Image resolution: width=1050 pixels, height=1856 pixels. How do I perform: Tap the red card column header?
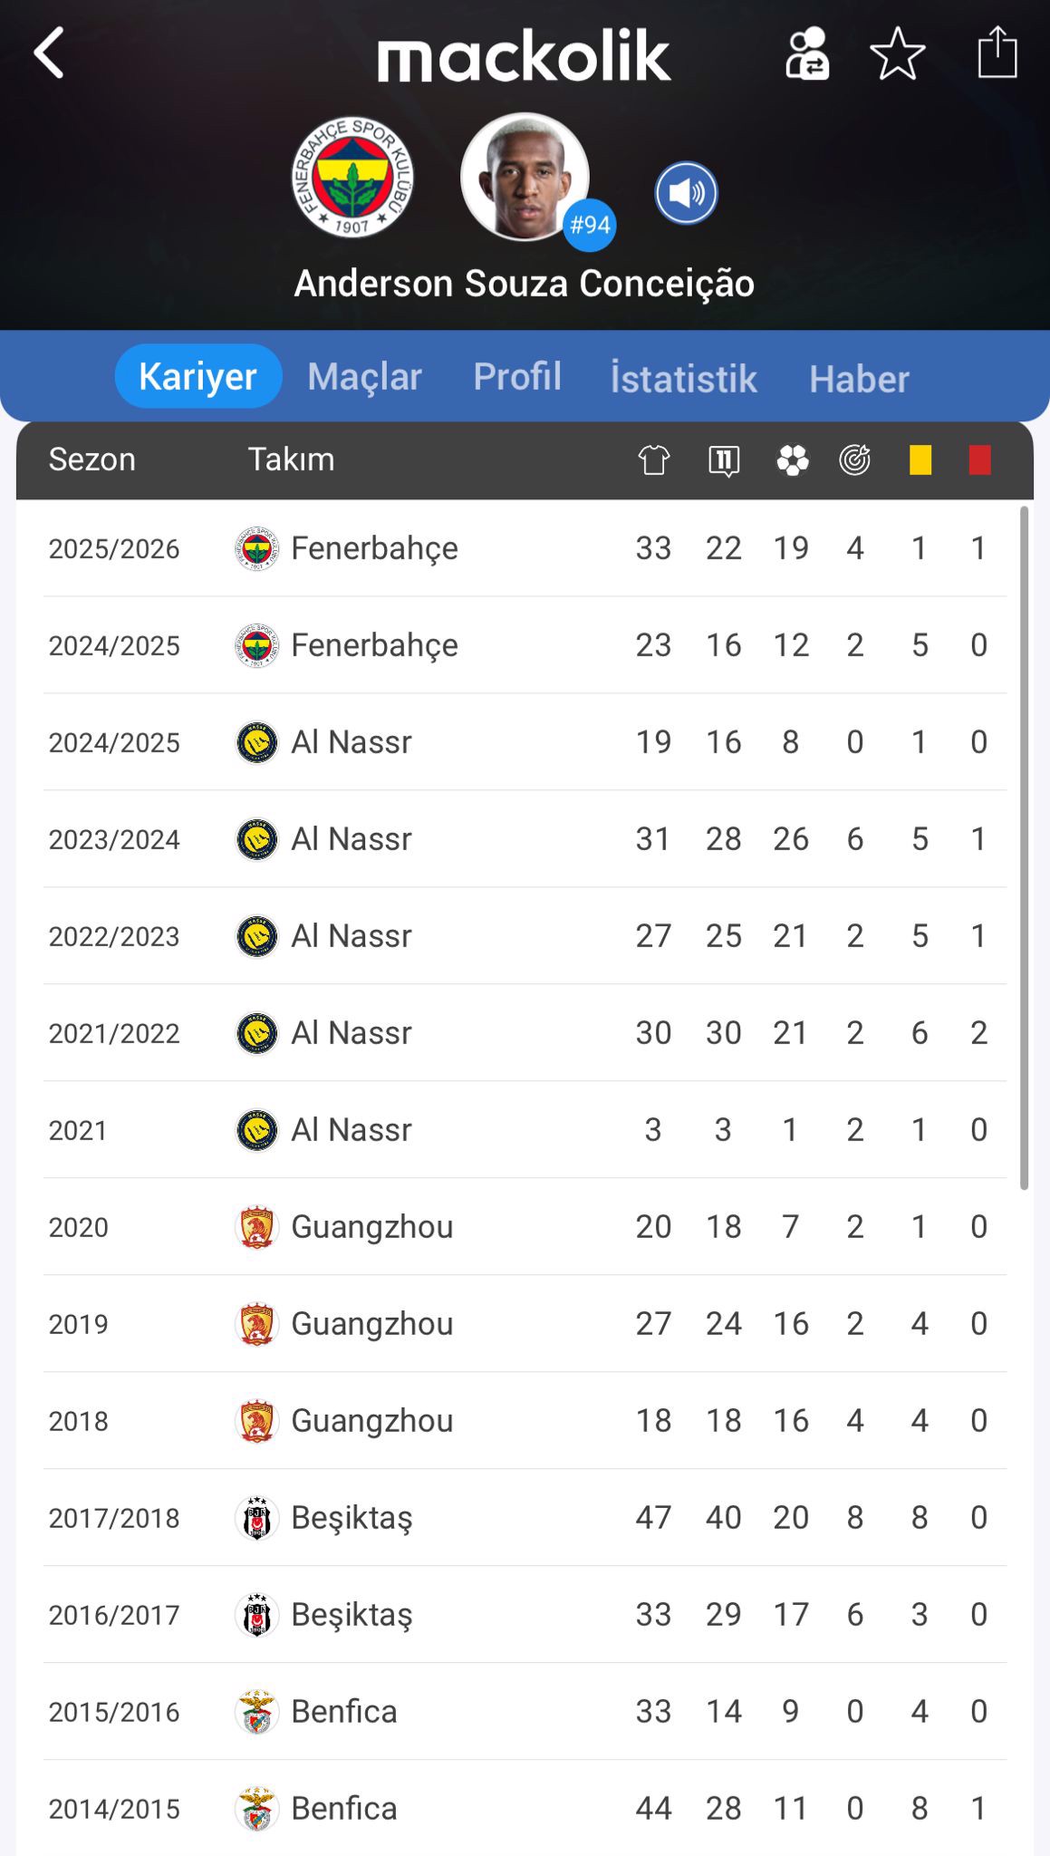coord(979,460)
